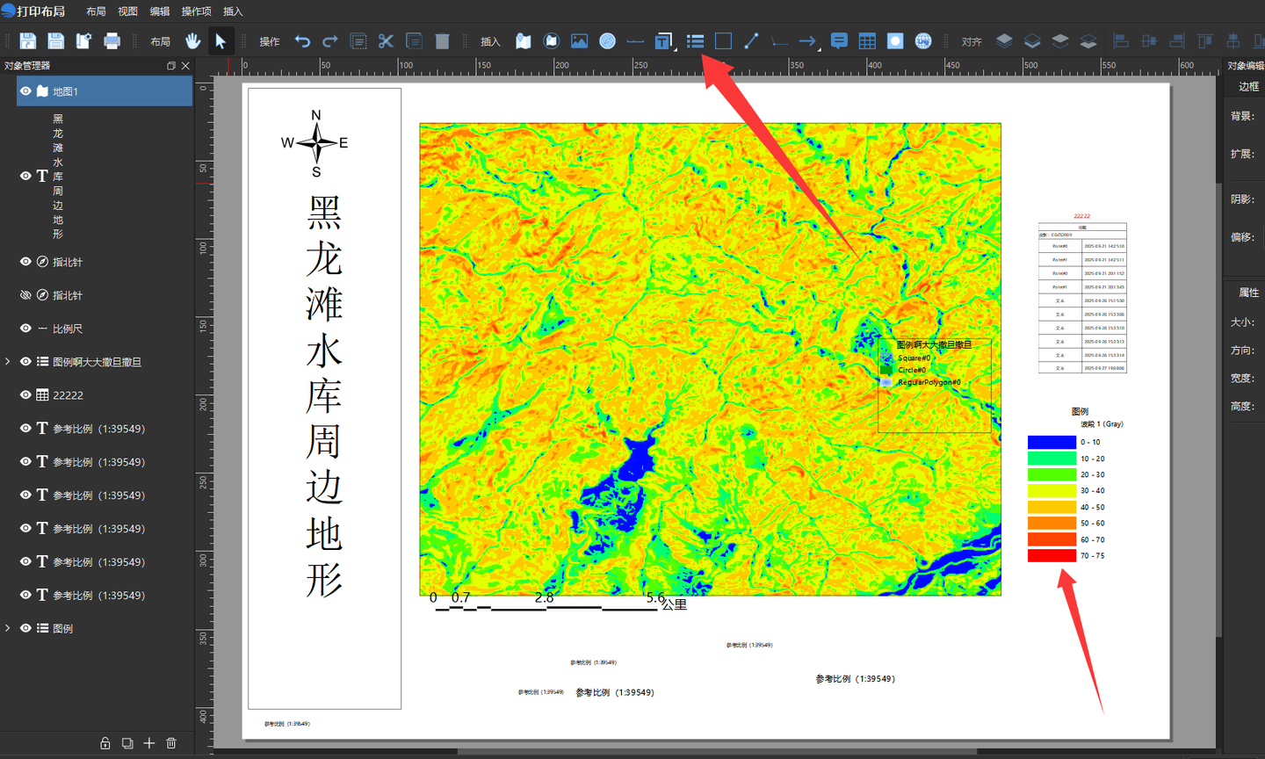Image resolution: width=1265 pixels, height=759 pixels.
Task: Click blue 0 - 10 legend swatch
Action: 1052,442
